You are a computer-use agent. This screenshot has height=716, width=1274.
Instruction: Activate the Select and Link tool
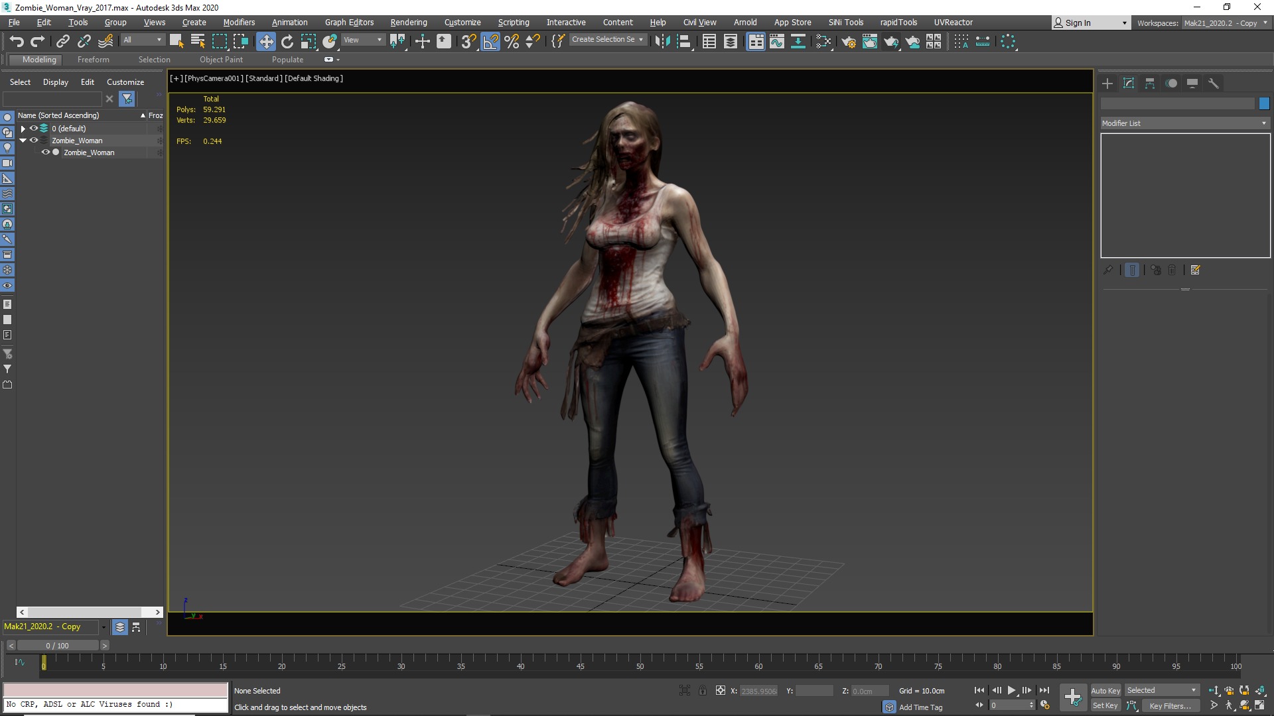click(x=62, y=42)
